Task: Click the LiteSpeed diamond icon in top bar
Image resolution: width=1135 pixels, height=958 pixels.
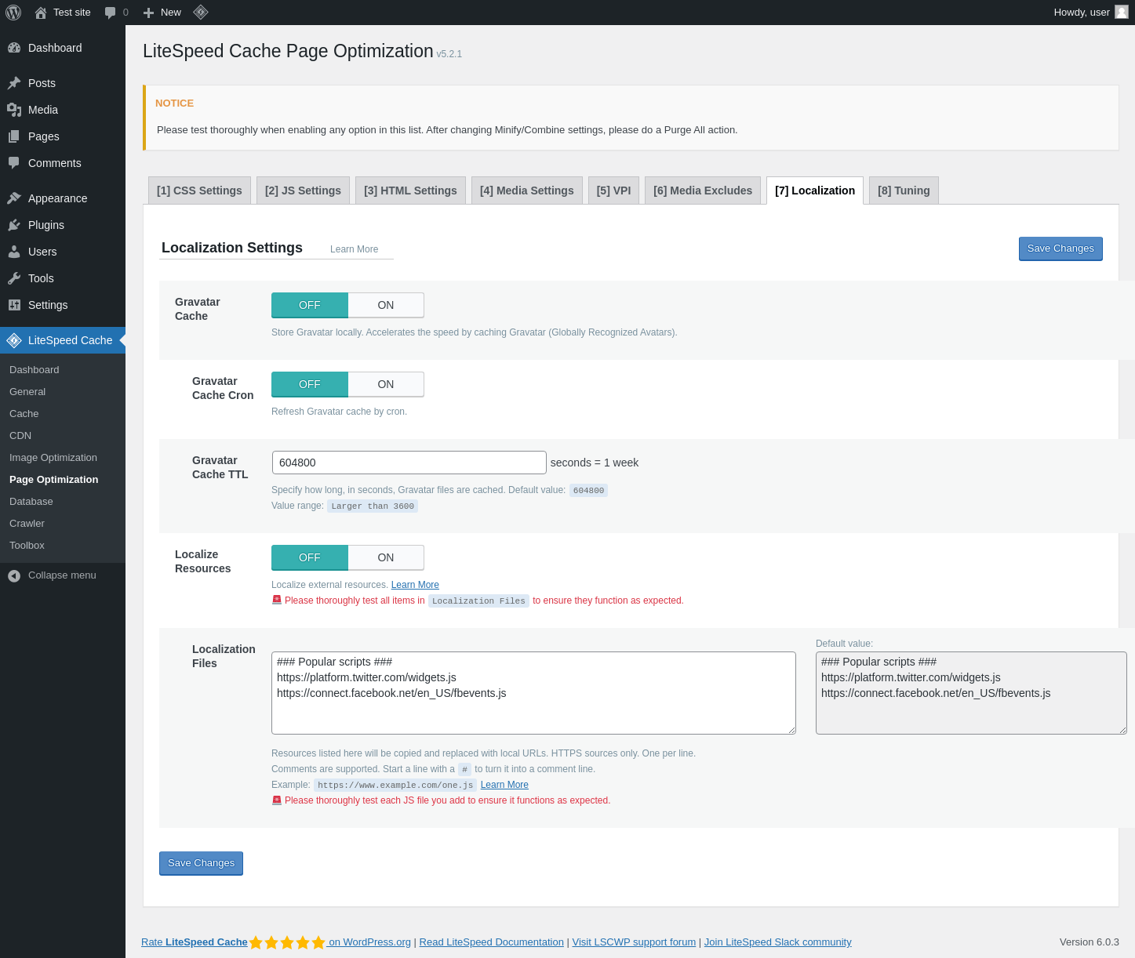Action: [201, 13]
